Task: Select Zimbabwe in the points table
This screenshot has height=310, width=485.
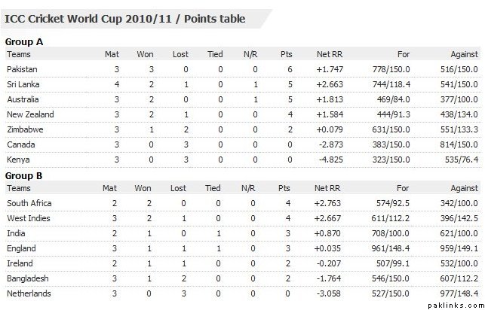Action: click(23, 129)
